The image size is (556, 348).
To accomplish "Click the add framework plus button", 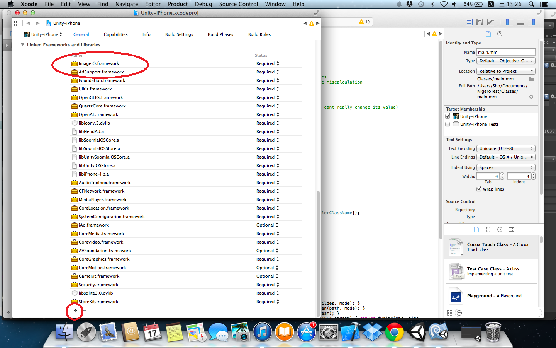I will pyautogui.click(x=75, y=311).
